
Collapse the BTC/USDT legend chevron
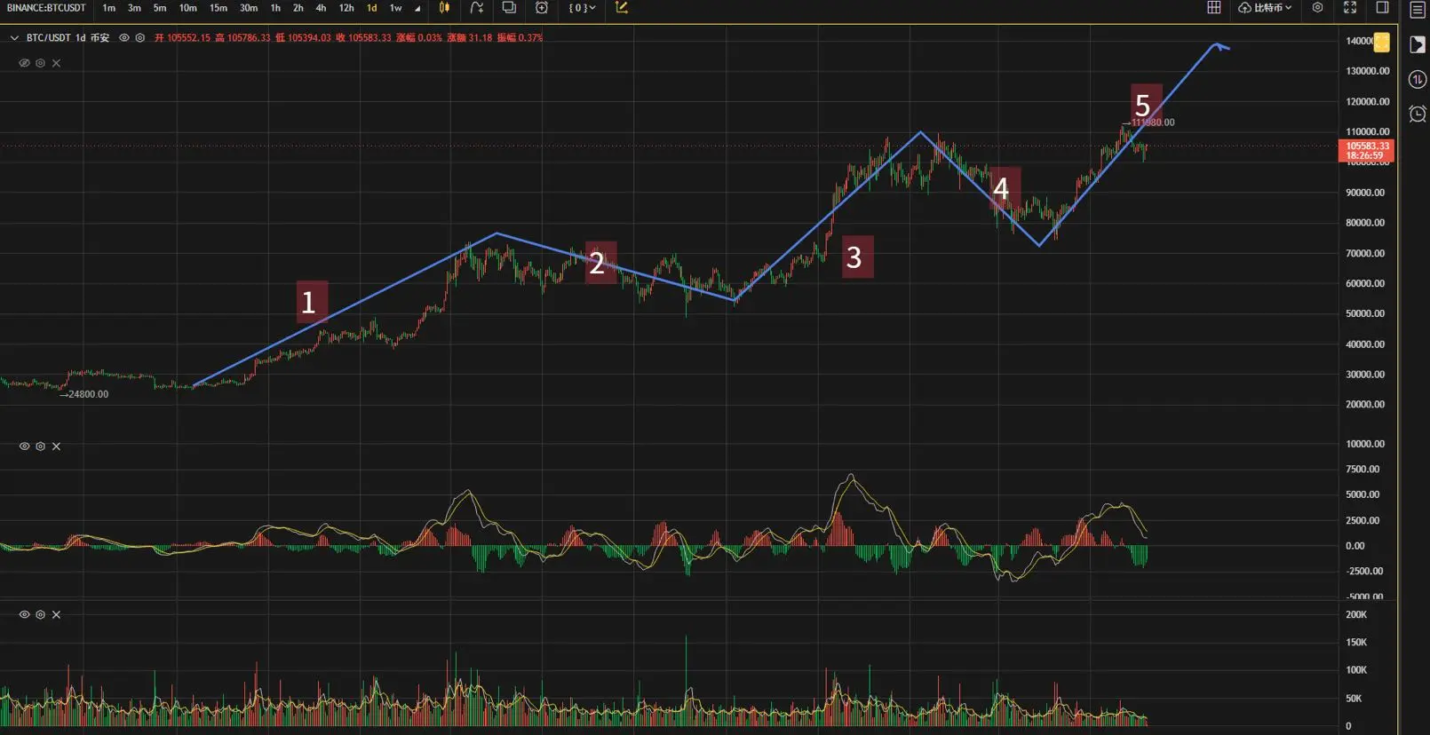point(14,38)
